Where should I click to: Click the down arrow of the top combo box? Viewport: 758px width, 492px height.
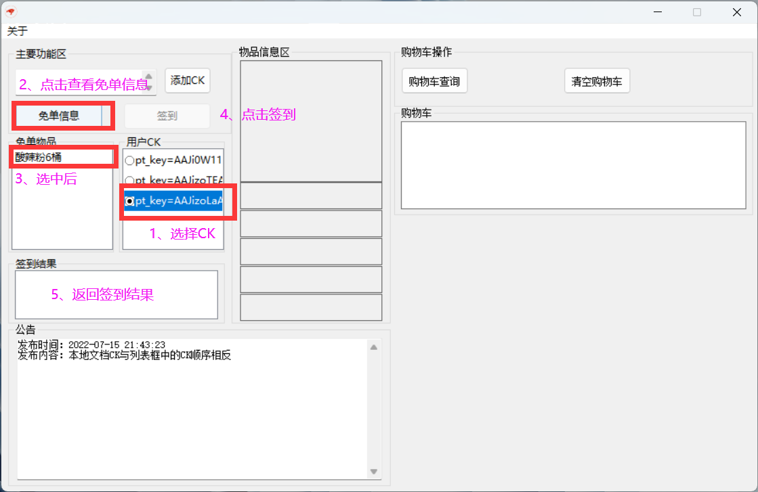[149, 87]
